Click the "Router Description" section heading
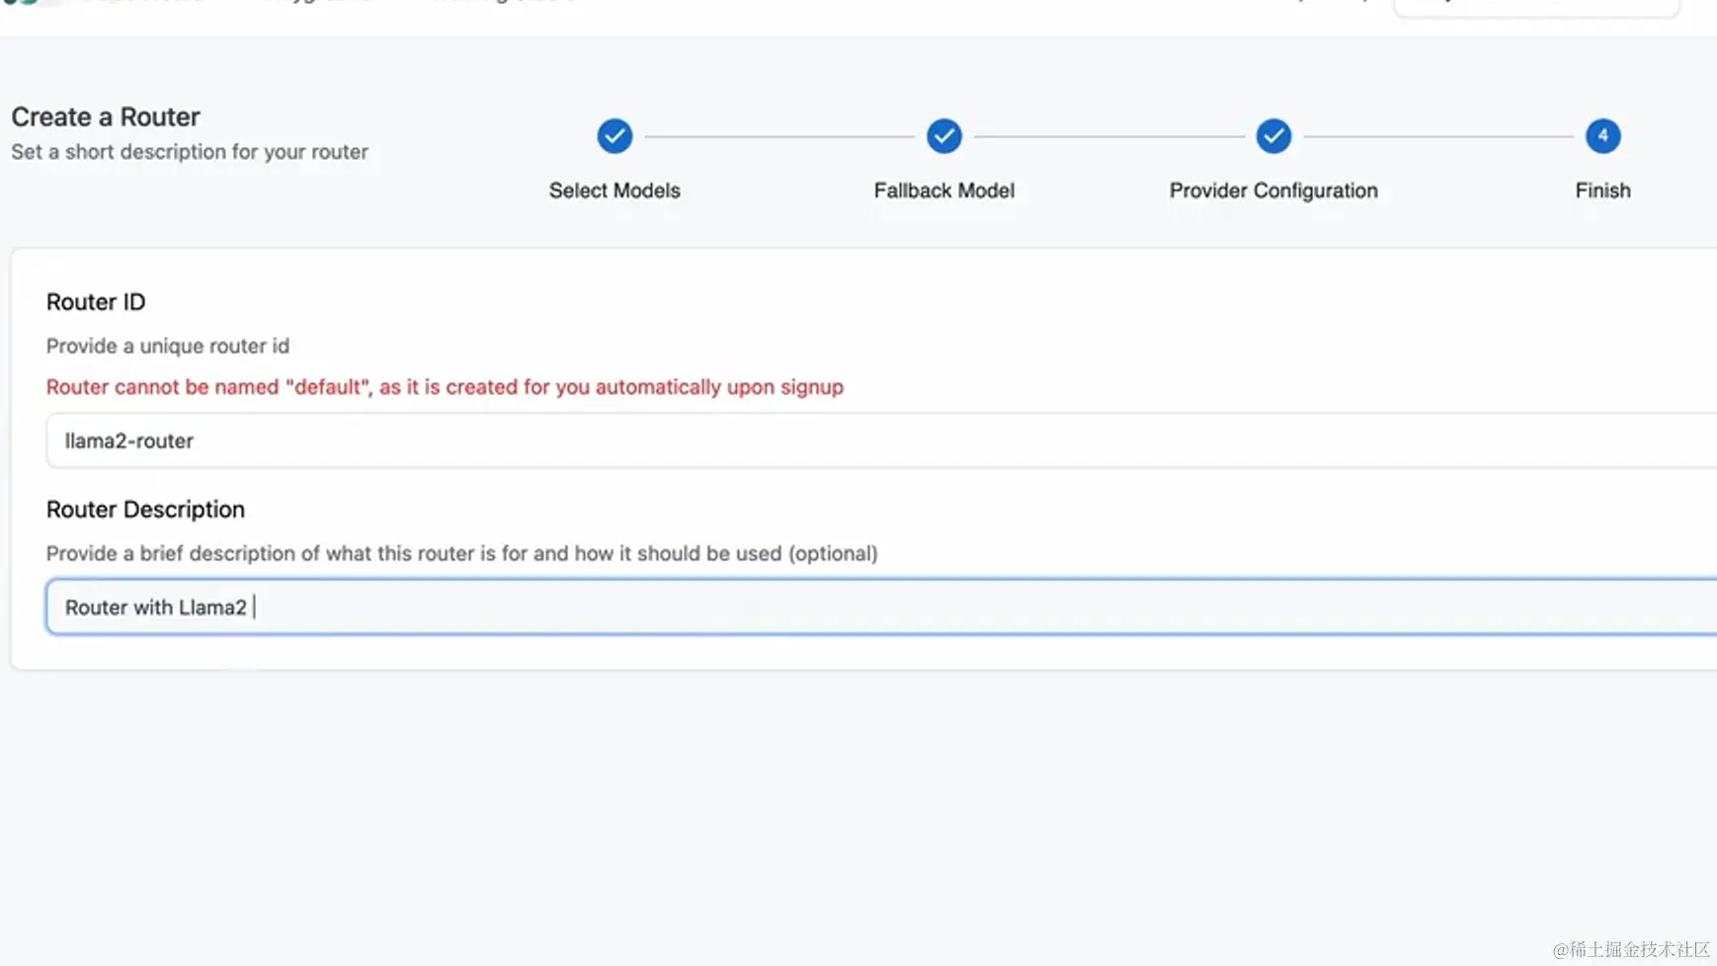The width and height of the screenshot is (1717, 966). [x=145, y=510]
